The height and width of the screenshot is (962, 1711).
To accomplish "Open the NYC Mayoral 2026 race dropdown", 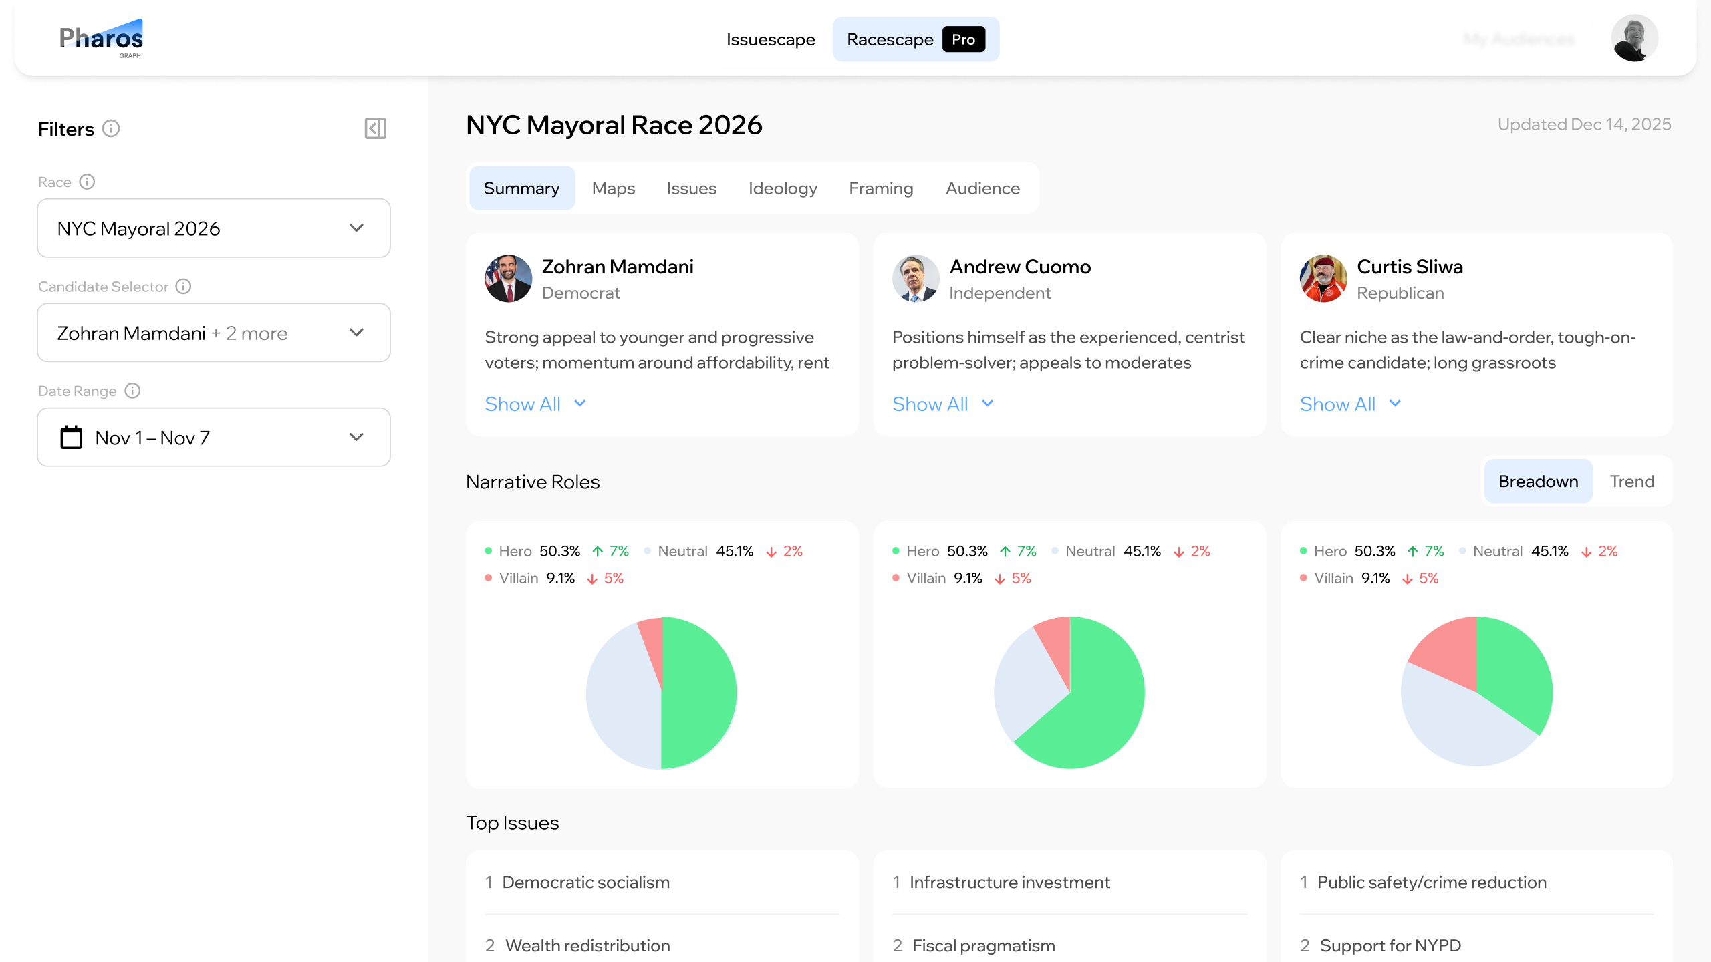I will pos(214,228).
